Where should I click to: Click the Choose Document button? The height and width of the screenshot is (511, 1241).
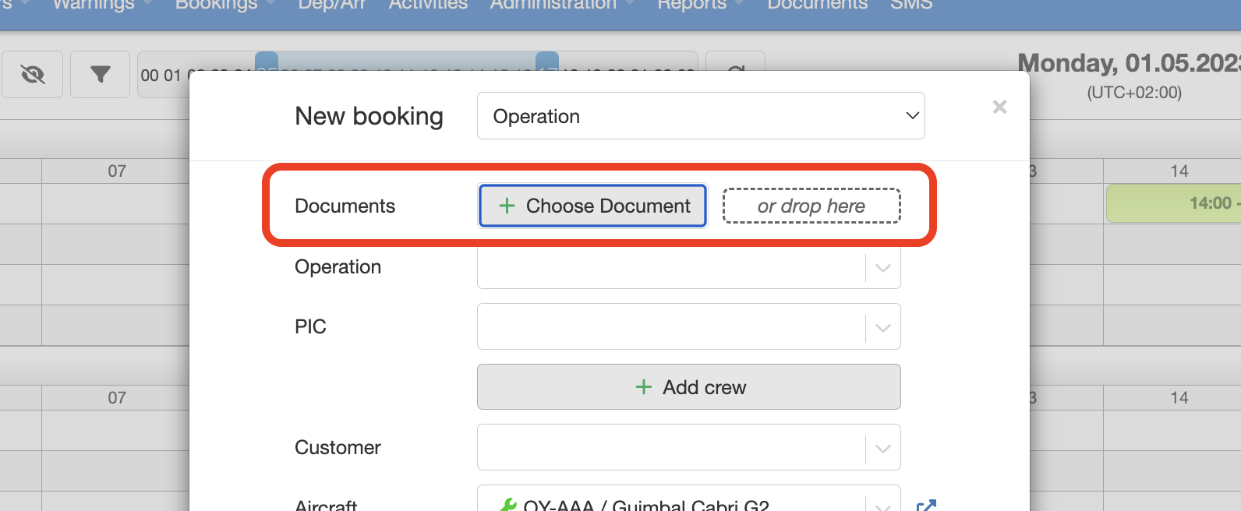(x=592, y=206)
